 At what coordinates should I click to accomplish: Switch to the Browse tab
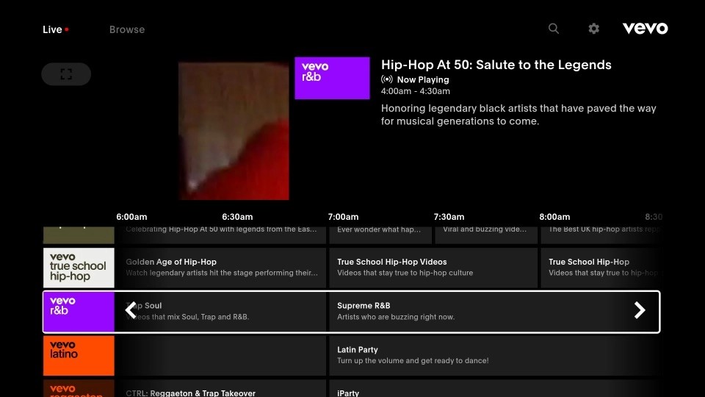127,29
